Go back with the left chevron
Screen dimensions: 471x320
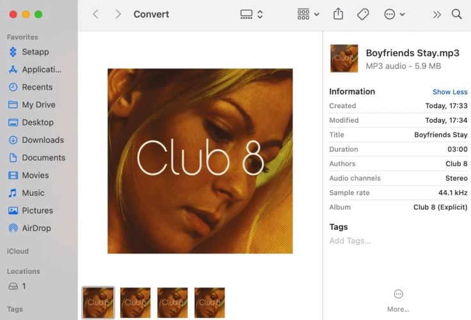96,14
